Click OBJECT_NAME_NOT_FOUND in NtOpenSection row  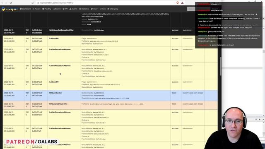(193, 93)
